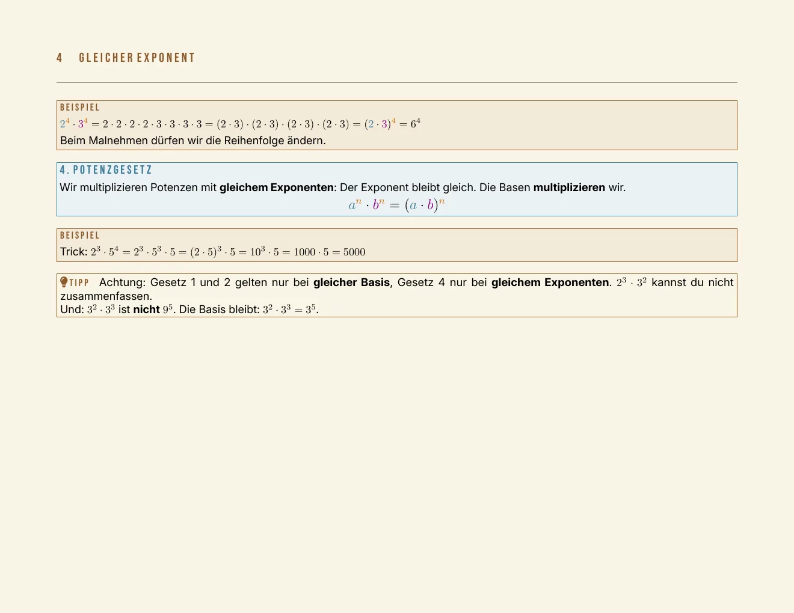Click the bold word 'nicht' in the tip

coord(146,310)
